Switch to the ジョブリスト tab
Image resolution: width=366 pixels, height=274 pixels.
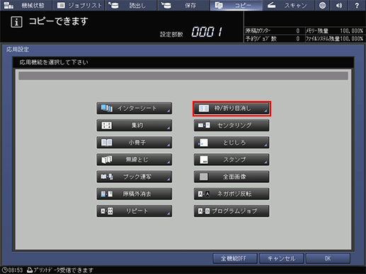click(x=79, y=5)
